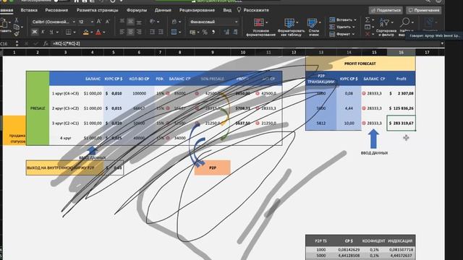The image size is (463, 260).
Task: Align cell text to top
Action: [122, 21]
